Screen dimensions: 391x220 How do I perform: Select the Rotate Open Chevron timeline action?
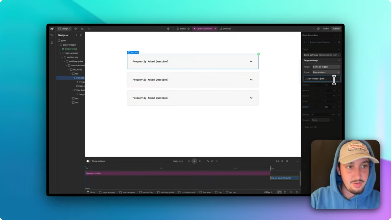[x=285, y=178]
